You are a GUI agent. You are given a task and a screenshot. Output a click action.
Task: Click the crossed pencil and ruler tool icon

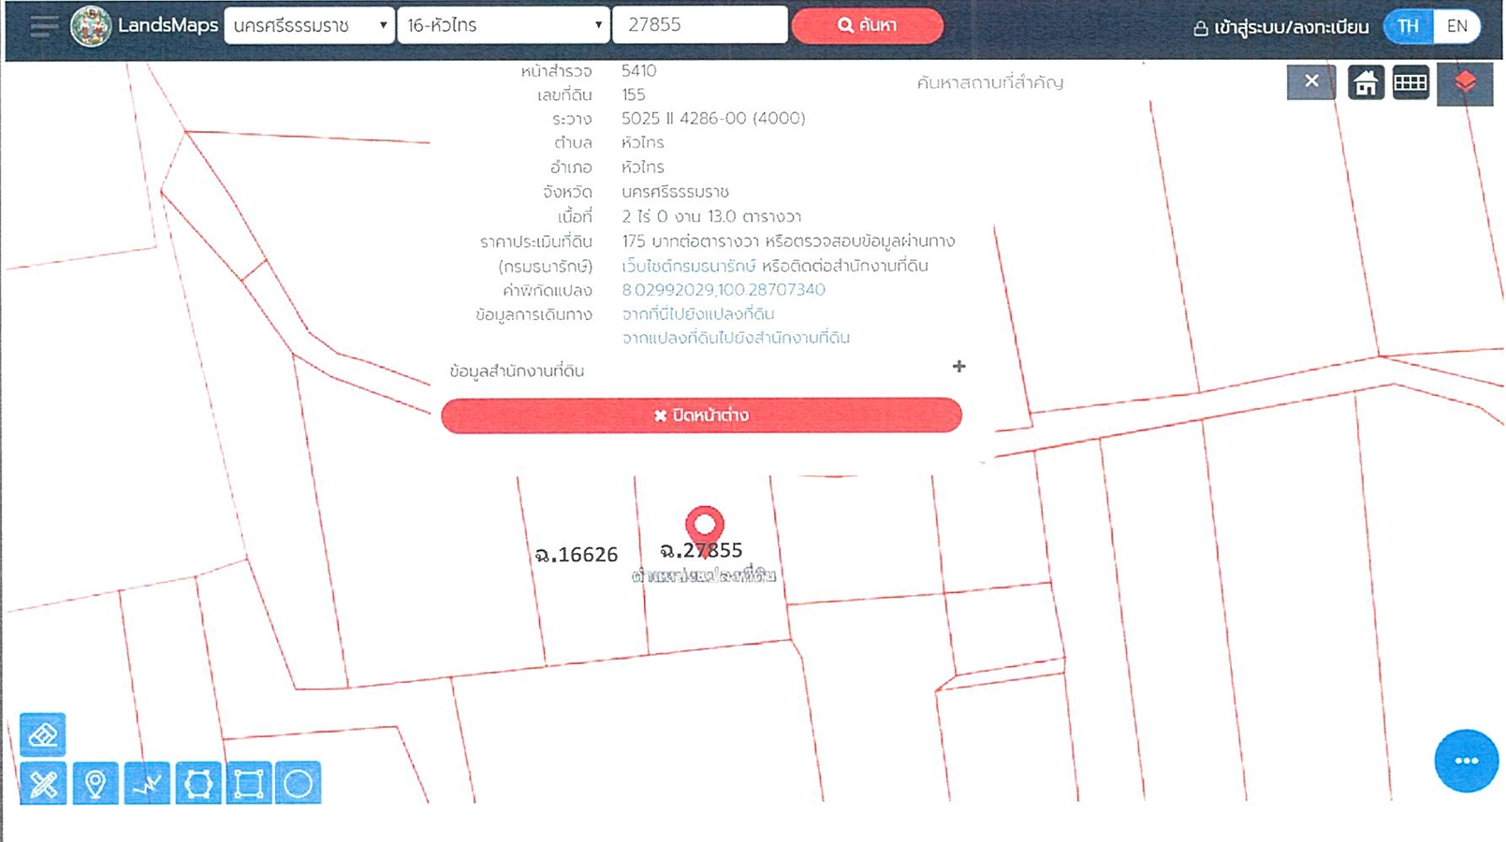tap(43, 783)
